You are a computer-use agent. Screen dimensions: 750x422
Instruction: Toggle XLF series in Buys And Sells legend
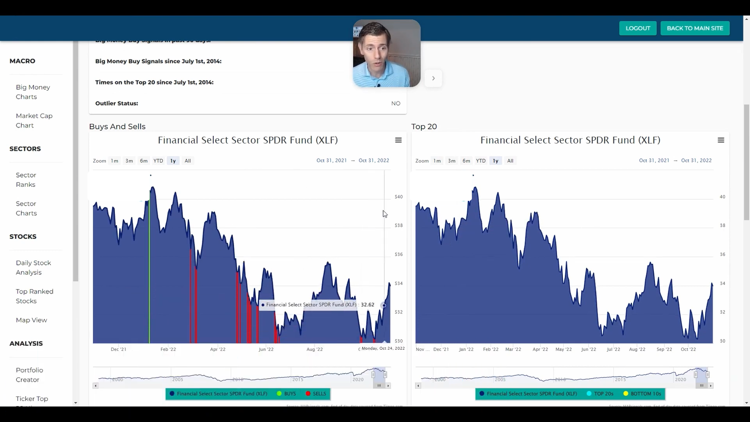coord(218,394)
